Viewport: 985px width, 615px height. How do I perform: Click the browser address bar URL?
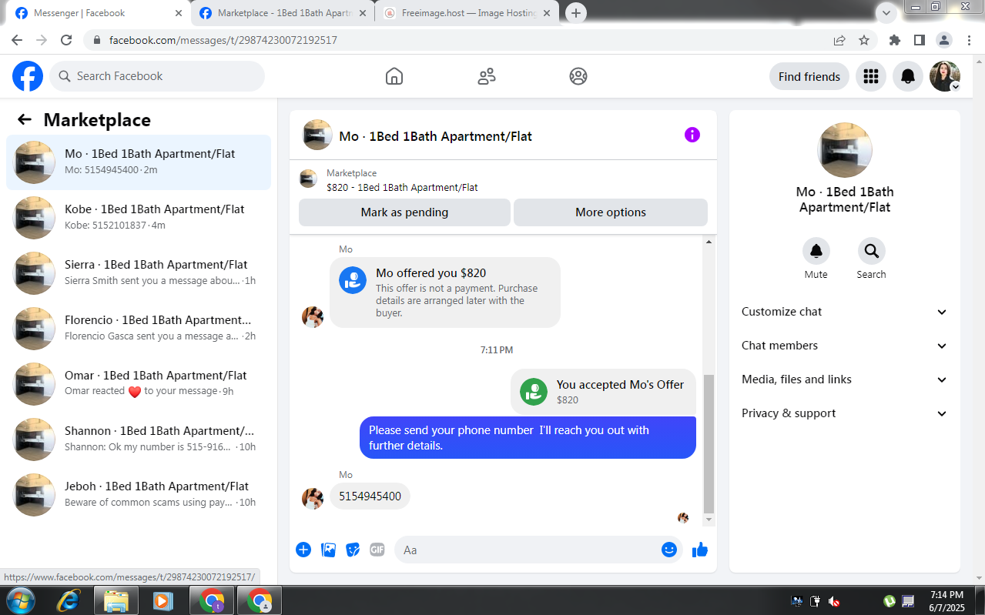(x=223, y=40)
